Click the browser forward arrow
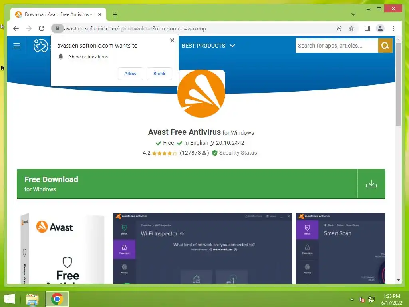Image resolution: width=409 pixels, height=307 pixels. click(29, 28)
